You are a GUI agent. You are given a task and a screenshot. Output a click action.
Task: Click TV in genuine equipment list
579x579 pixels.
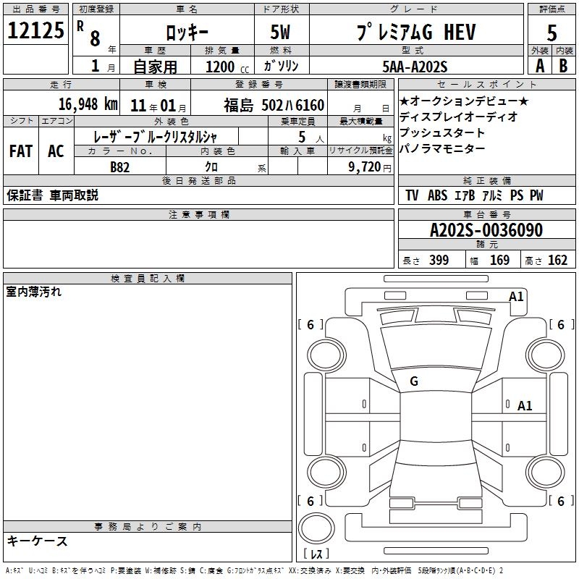coord(412,195)
